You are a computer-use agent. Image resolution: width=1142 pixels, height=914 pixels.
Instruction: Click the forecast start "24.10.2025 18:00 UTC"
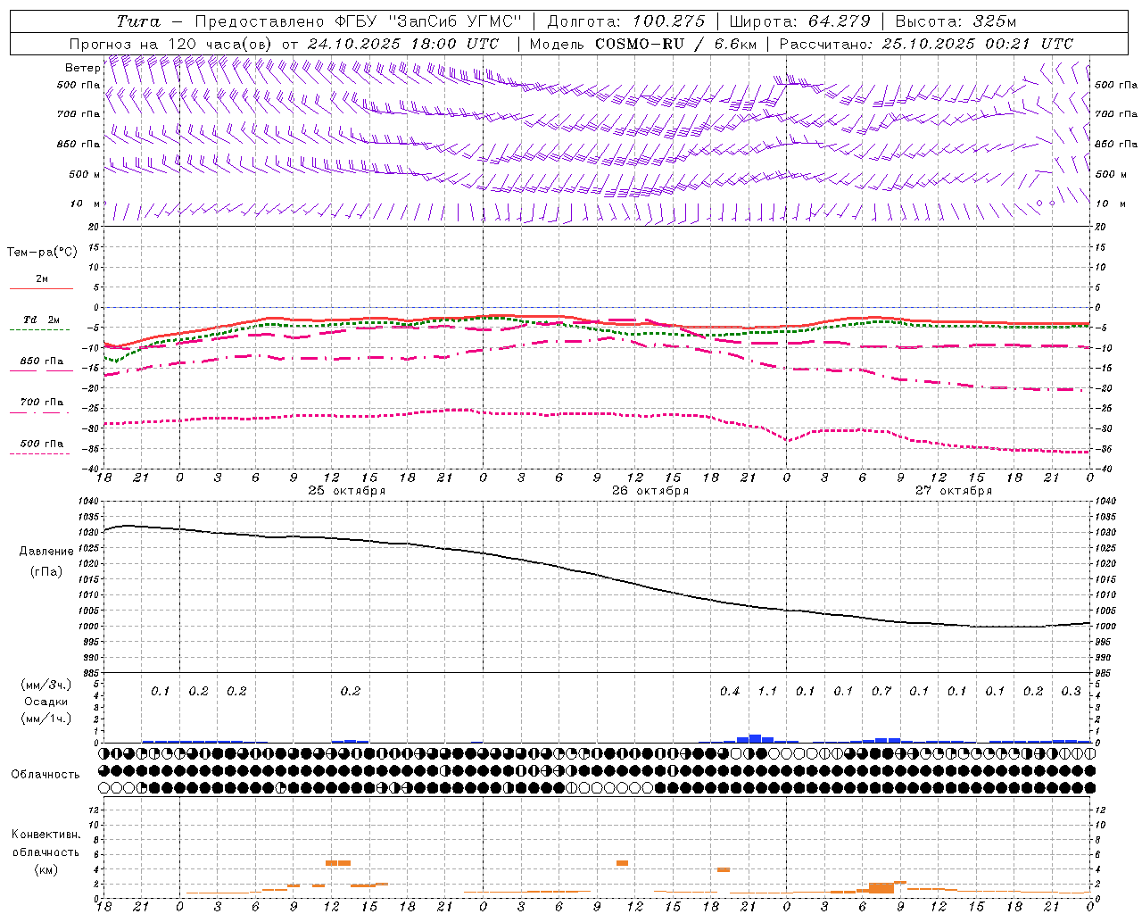(403, 44)
